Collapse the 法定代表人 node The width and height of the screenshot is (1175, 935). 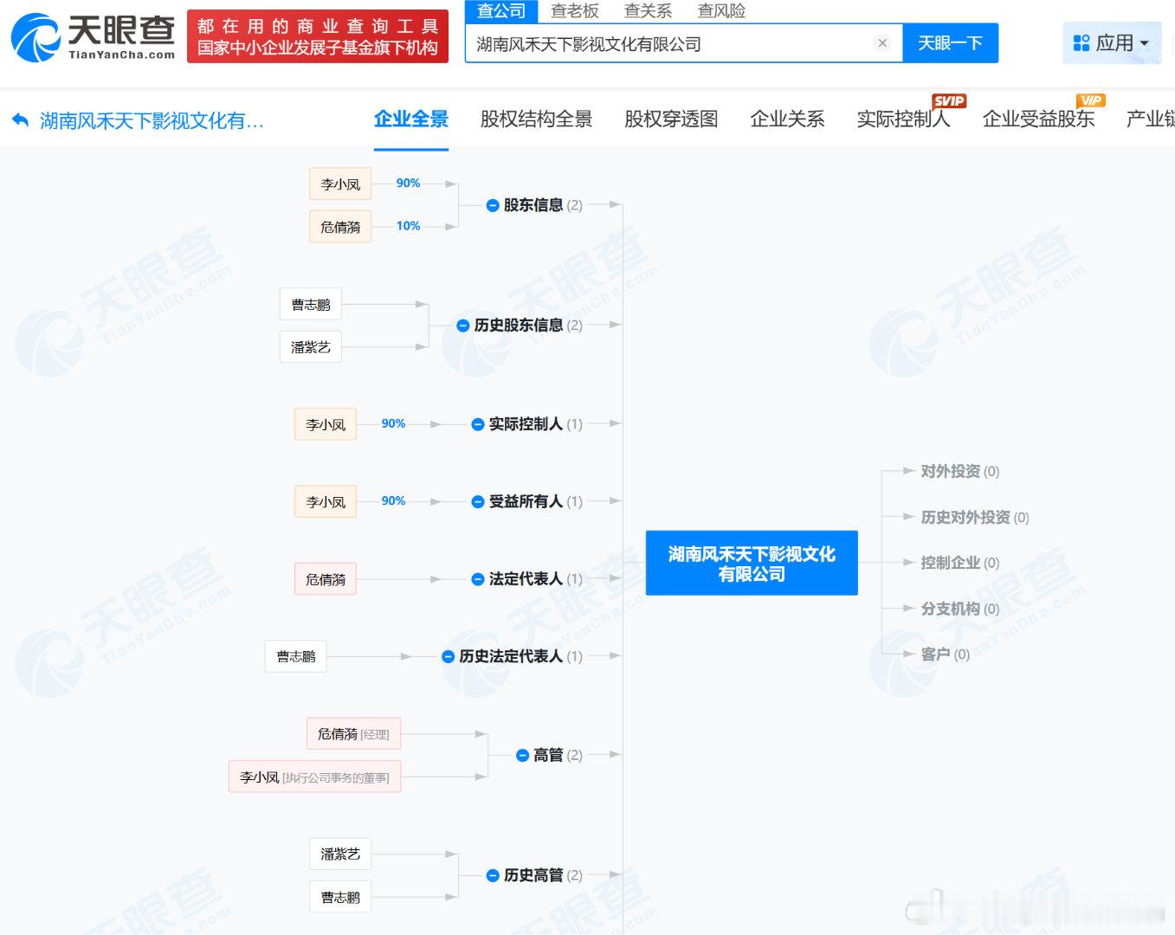478,579
